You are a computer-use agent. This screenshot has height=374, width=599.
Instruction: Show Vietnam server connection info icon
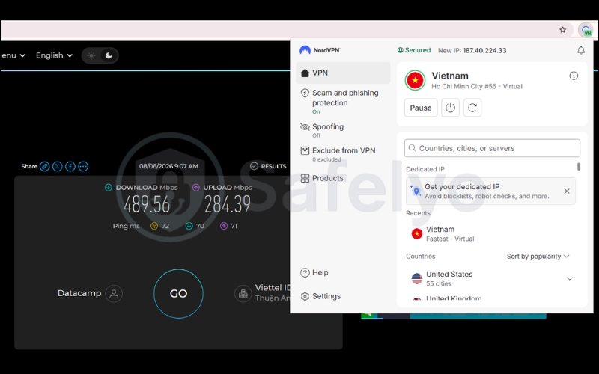pyautogui.click(x=574, y=76)
